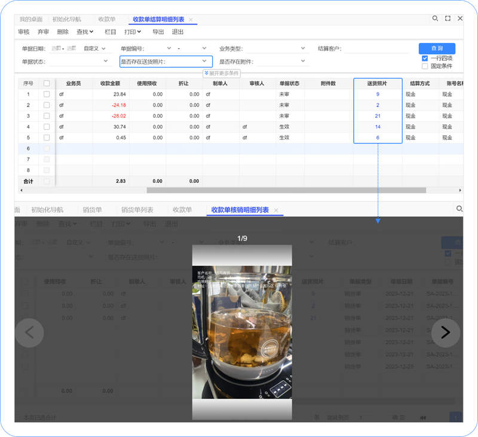Click the search magnifier icon at top right

435,19
